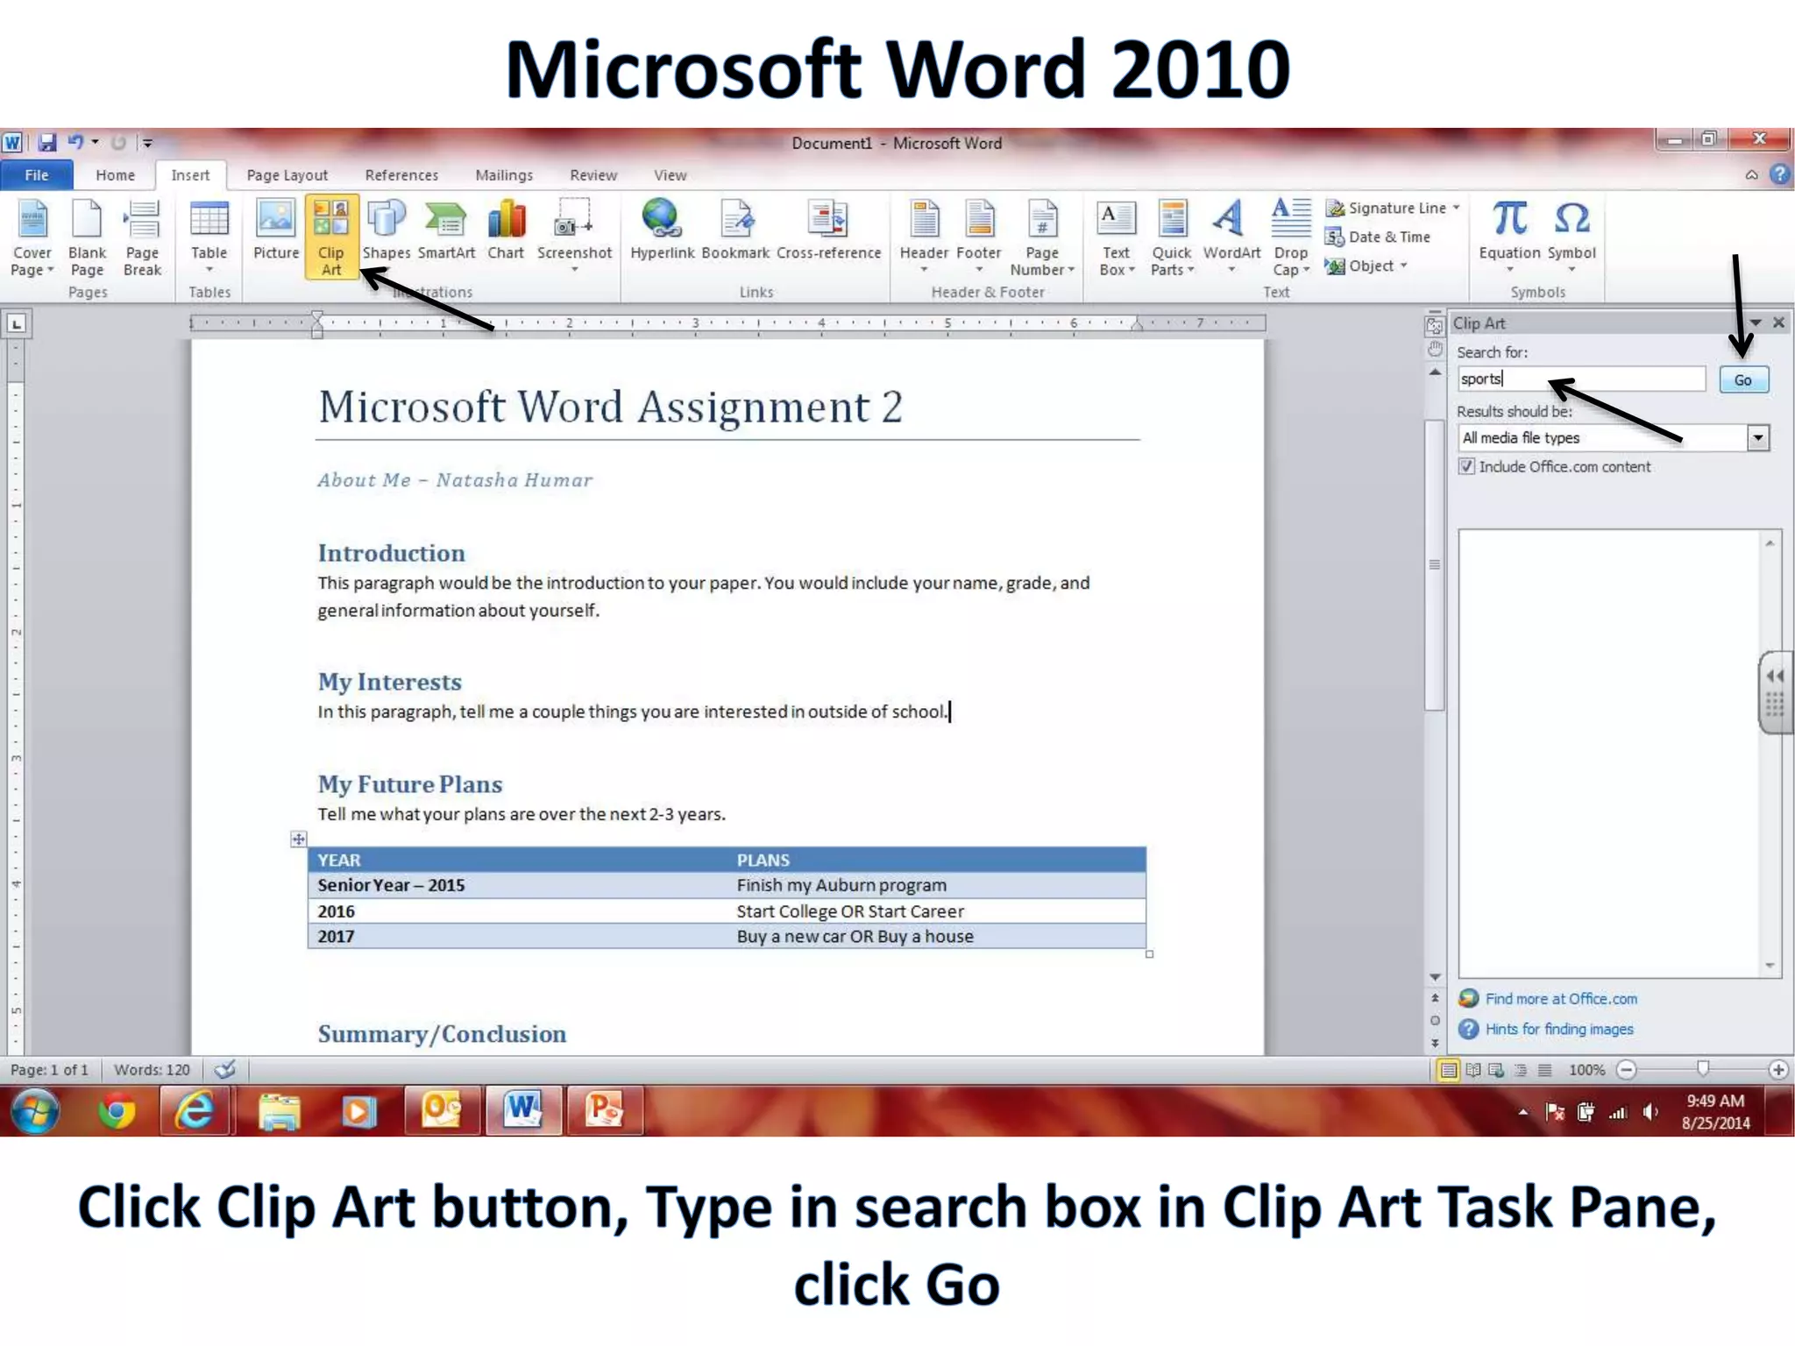Click the Equation button

tap(1509, 235)
